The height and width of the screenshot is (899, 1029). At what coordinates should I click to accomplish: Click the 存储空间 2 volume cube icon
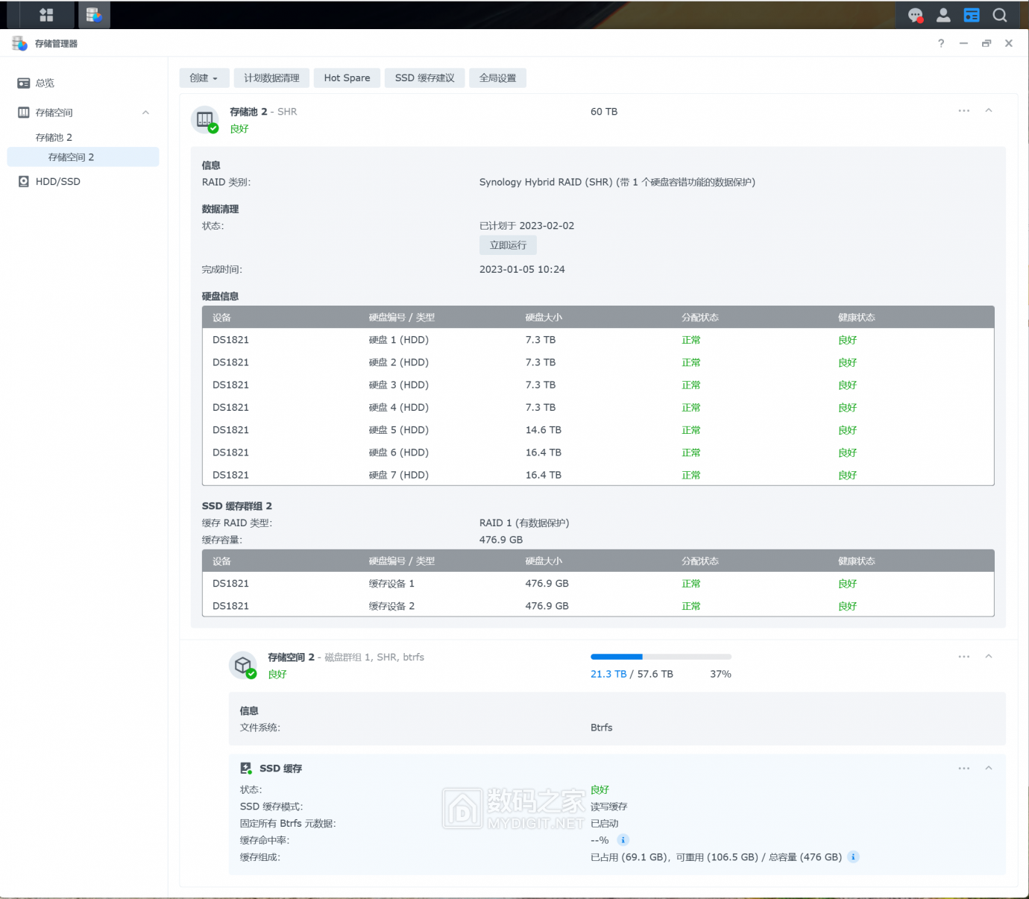click(243, 665)
